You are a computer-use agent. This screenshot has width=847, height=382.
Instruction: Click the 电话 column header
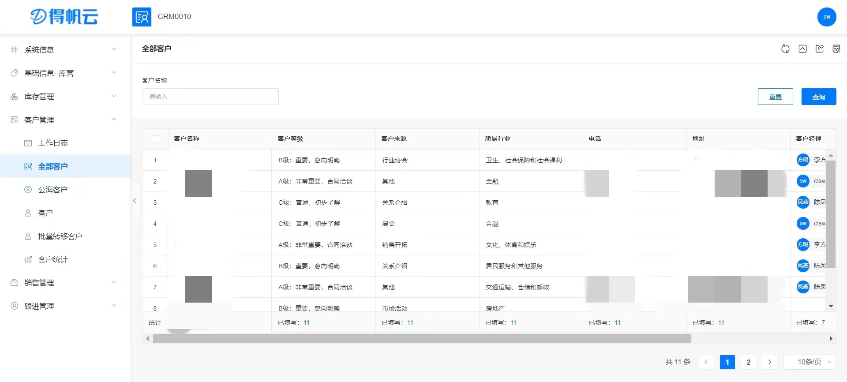tap(634, 139)
